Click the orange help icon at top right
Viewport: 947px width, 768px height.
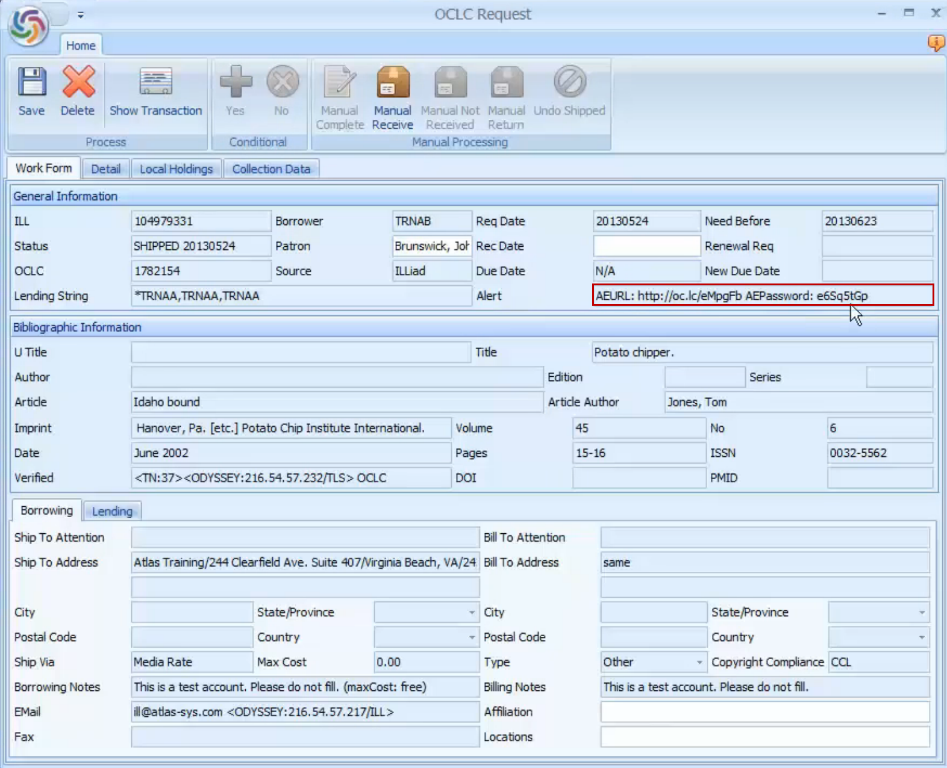(936, 43)
